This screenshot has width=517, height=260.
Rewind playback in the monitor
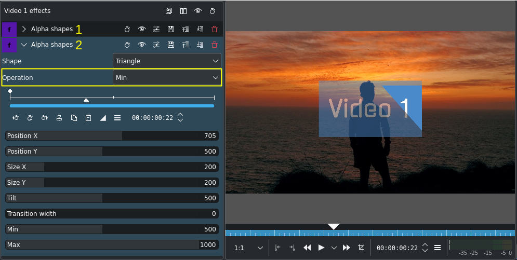(307, 248)
